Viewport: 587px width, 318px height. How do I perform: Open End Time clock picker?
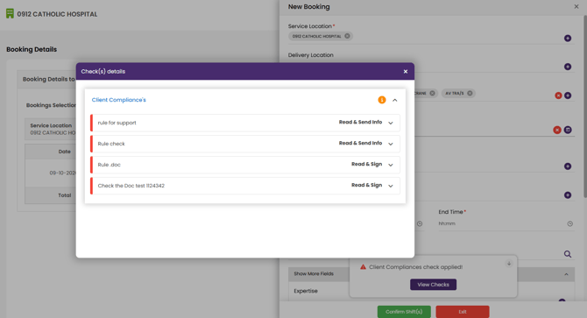point(569,223)
